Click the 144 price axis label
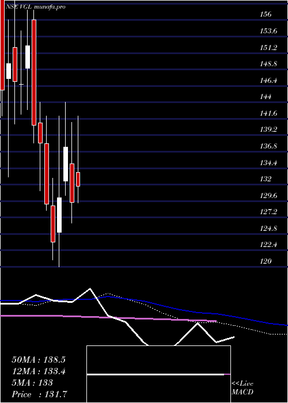 click(x=266, y=97)
